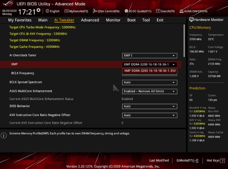The image size is (228, 169).
Task: Open date and time settings gear
Action: tap(38, 10)
